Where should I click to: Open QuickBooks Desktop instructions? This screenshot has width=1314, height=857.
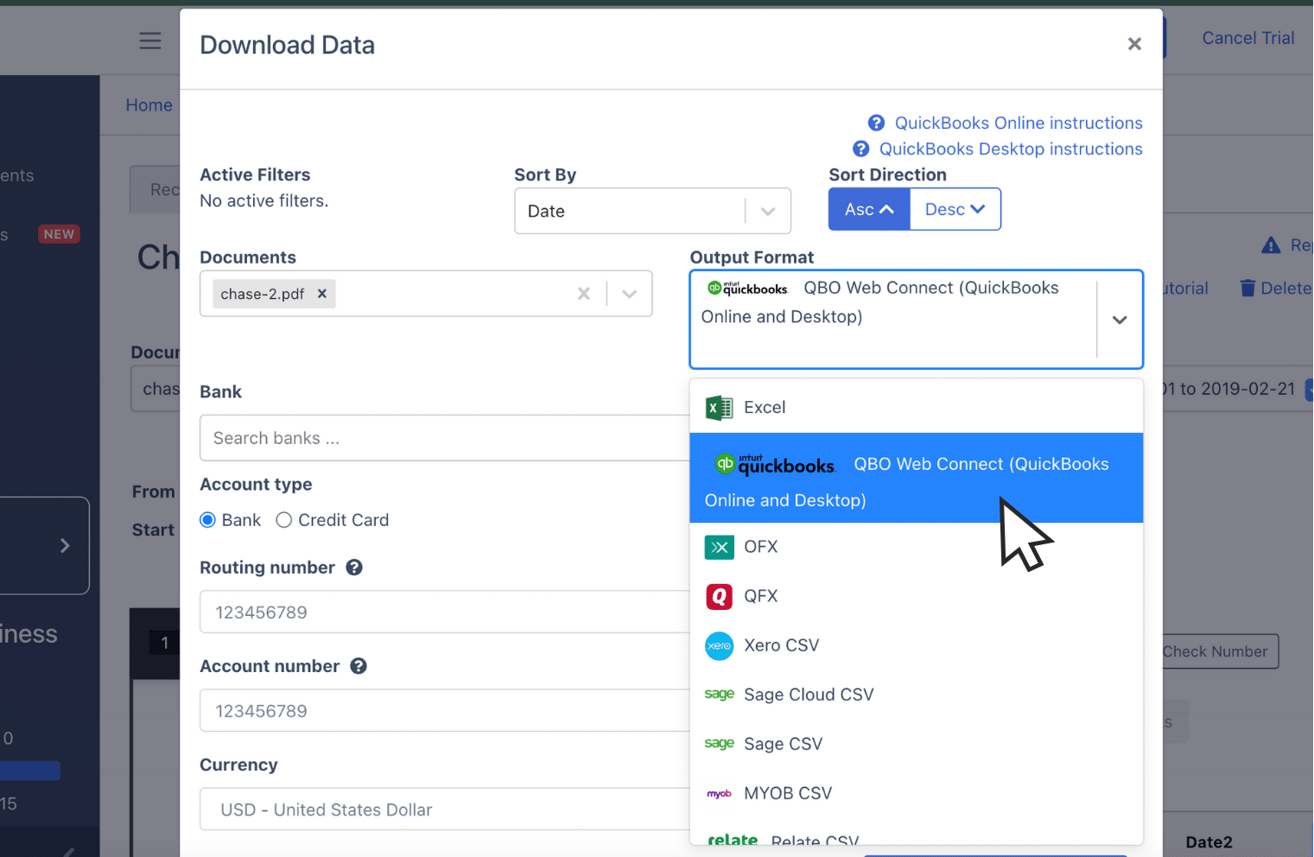coord(1009,149)
